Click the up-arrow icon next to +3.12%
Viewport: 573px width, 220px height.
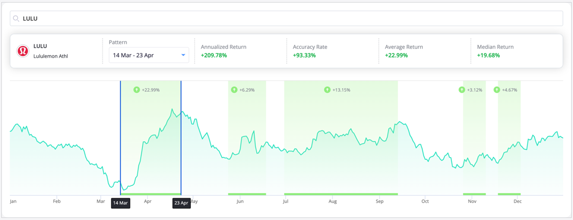coord(462,90)
